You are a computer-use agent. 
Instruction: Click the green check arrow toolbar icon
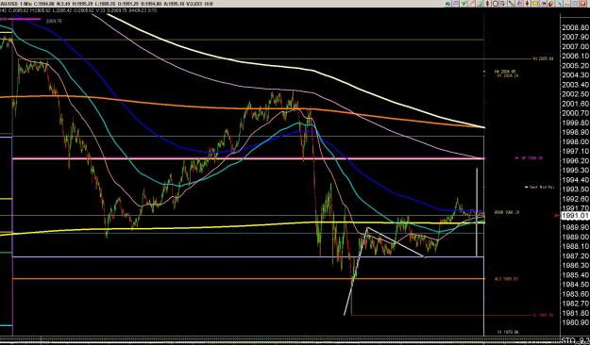pos(464,4)
